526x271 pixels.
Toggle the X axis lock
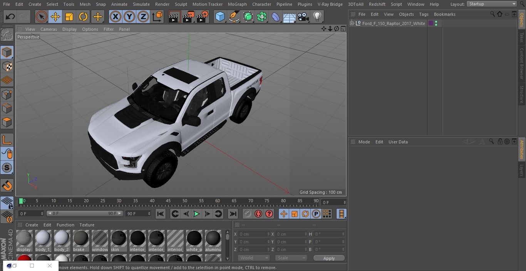point(115,17)
